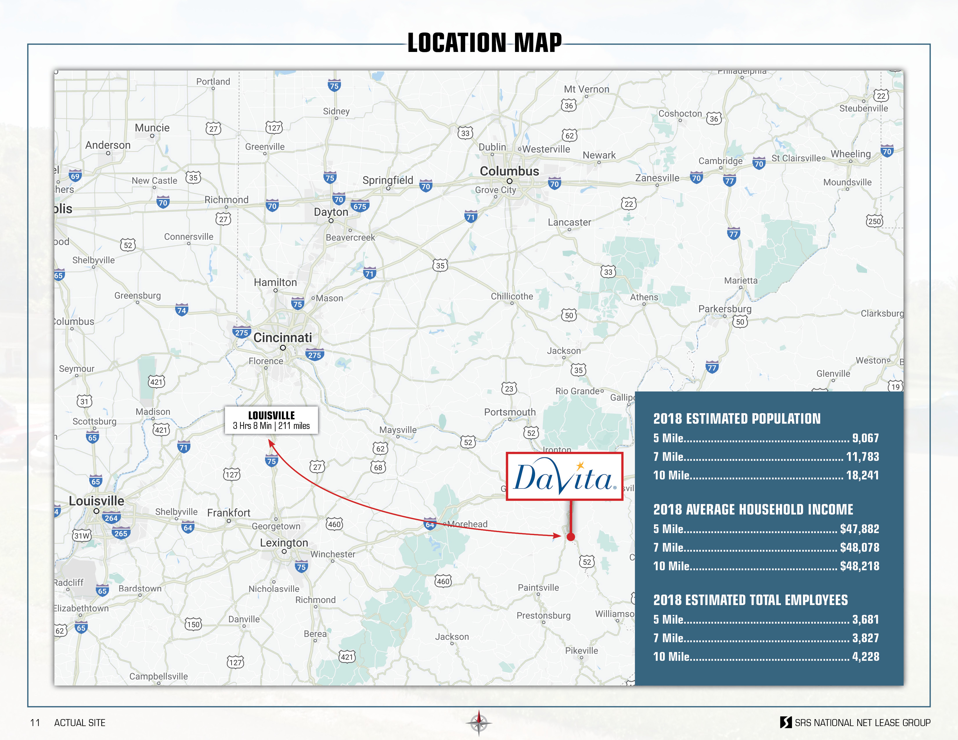This screenshot has height=740, width=958.
Task: Click the 5 Mile income value $47,882
Action: pyautogui.click(x=859, y=529)
